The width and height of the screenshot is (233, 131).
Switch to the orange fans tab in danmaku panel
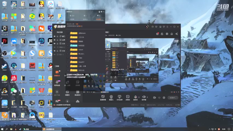pyautogui.click(x=98, y=19)
